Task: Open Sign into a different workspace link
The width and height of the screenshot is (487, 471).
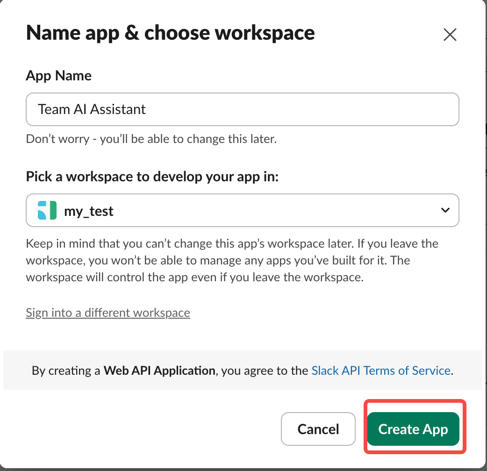Action: pos(108,313)
